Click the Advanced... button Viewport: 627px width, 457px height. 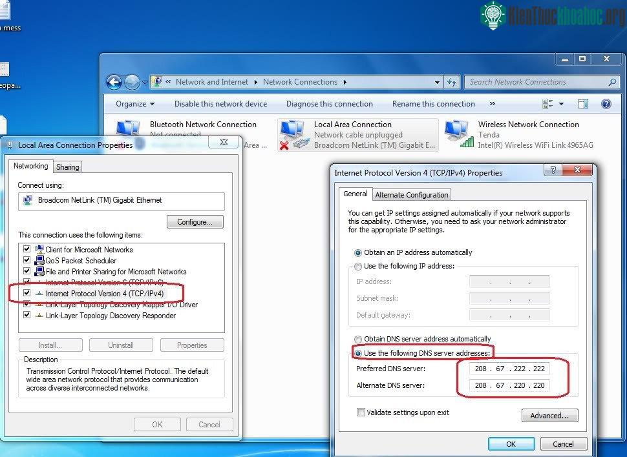[x=549, y=416]
